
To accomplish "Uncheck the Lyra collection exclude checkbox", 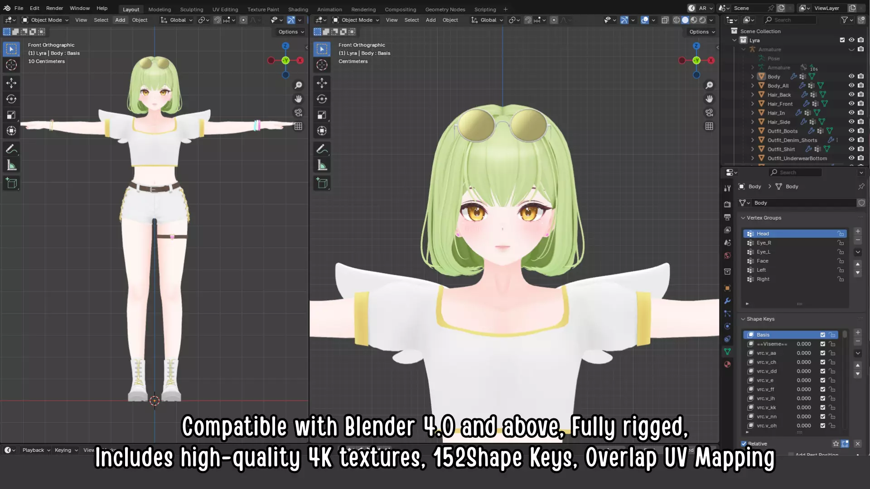I will [842, 40].
